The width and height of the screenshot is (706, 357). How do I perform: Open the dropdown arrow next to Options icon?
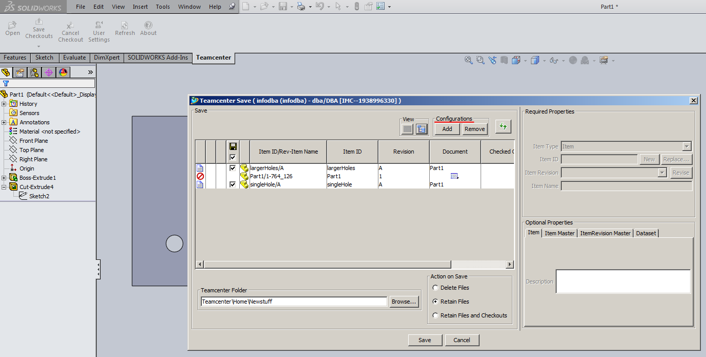point(389,7)
